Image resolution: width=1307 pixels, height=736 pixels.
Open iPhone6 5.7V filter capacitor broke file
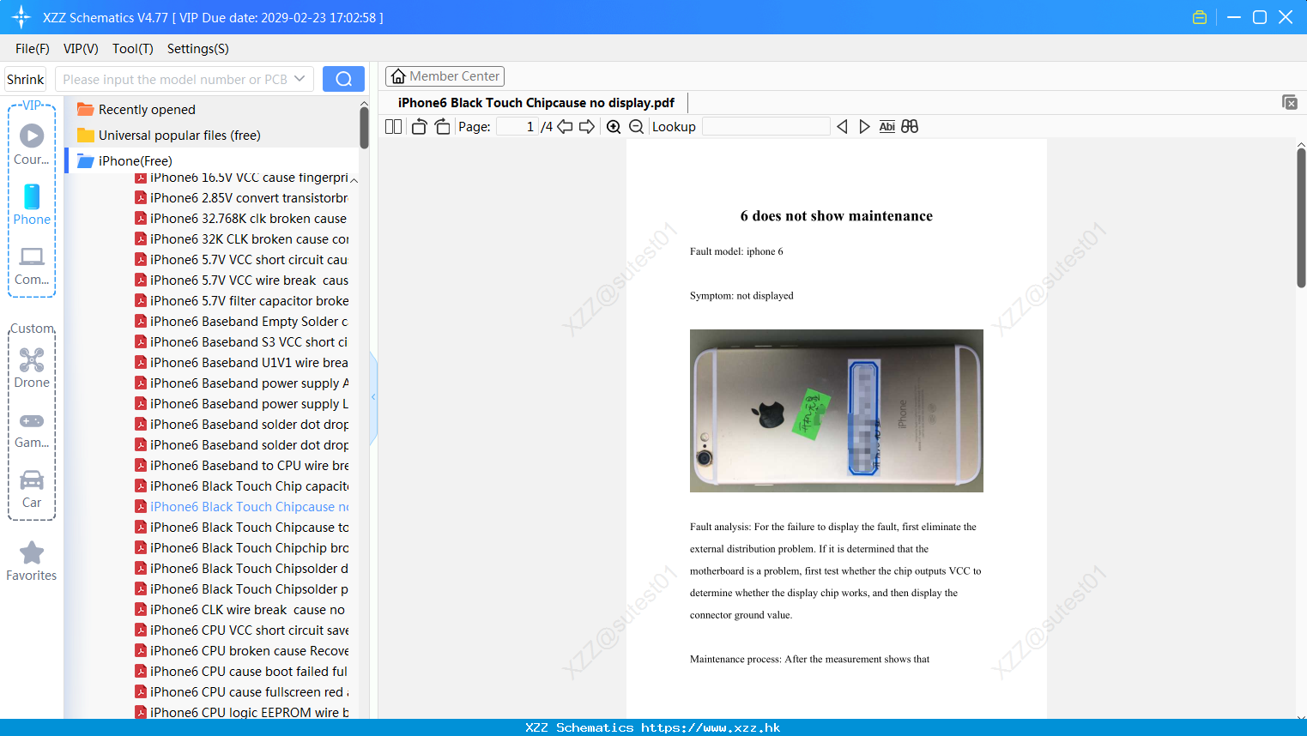click(241, 301)
